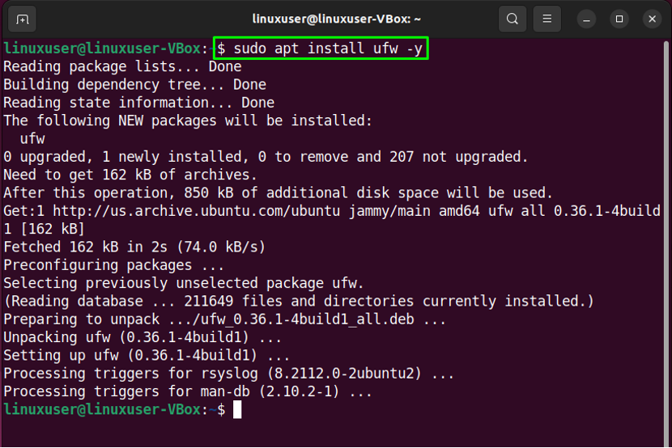Viewport: 672px width, 448px height.
Task: Click the terminal cursor block
Action: point(237,410)
